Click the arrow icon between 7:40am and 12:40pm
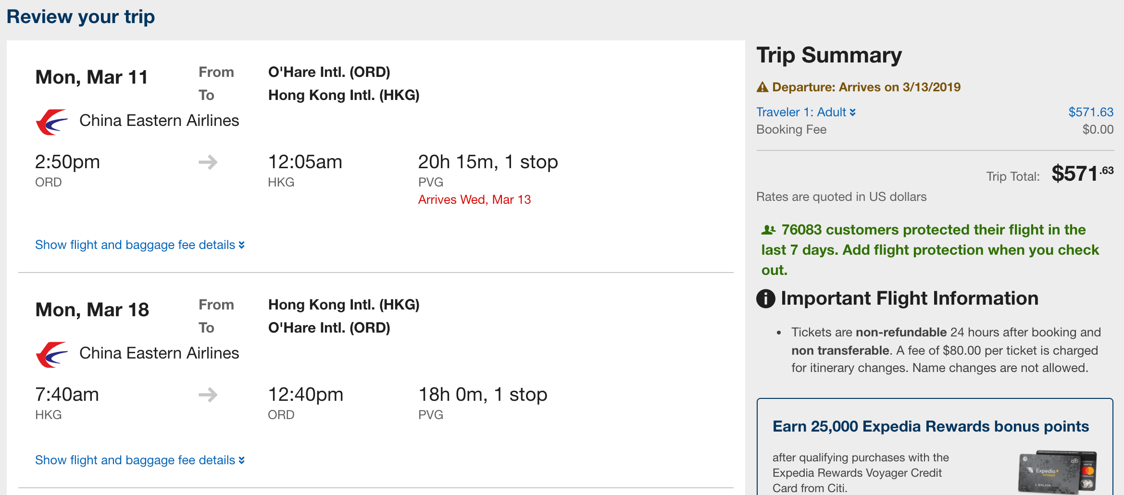 click(208, 395)
